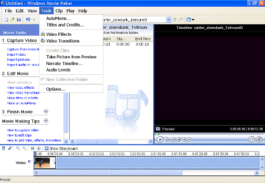Choose Take Picture from Preview
This screenshot has height=183, width=265.
[x=71, y=57]
